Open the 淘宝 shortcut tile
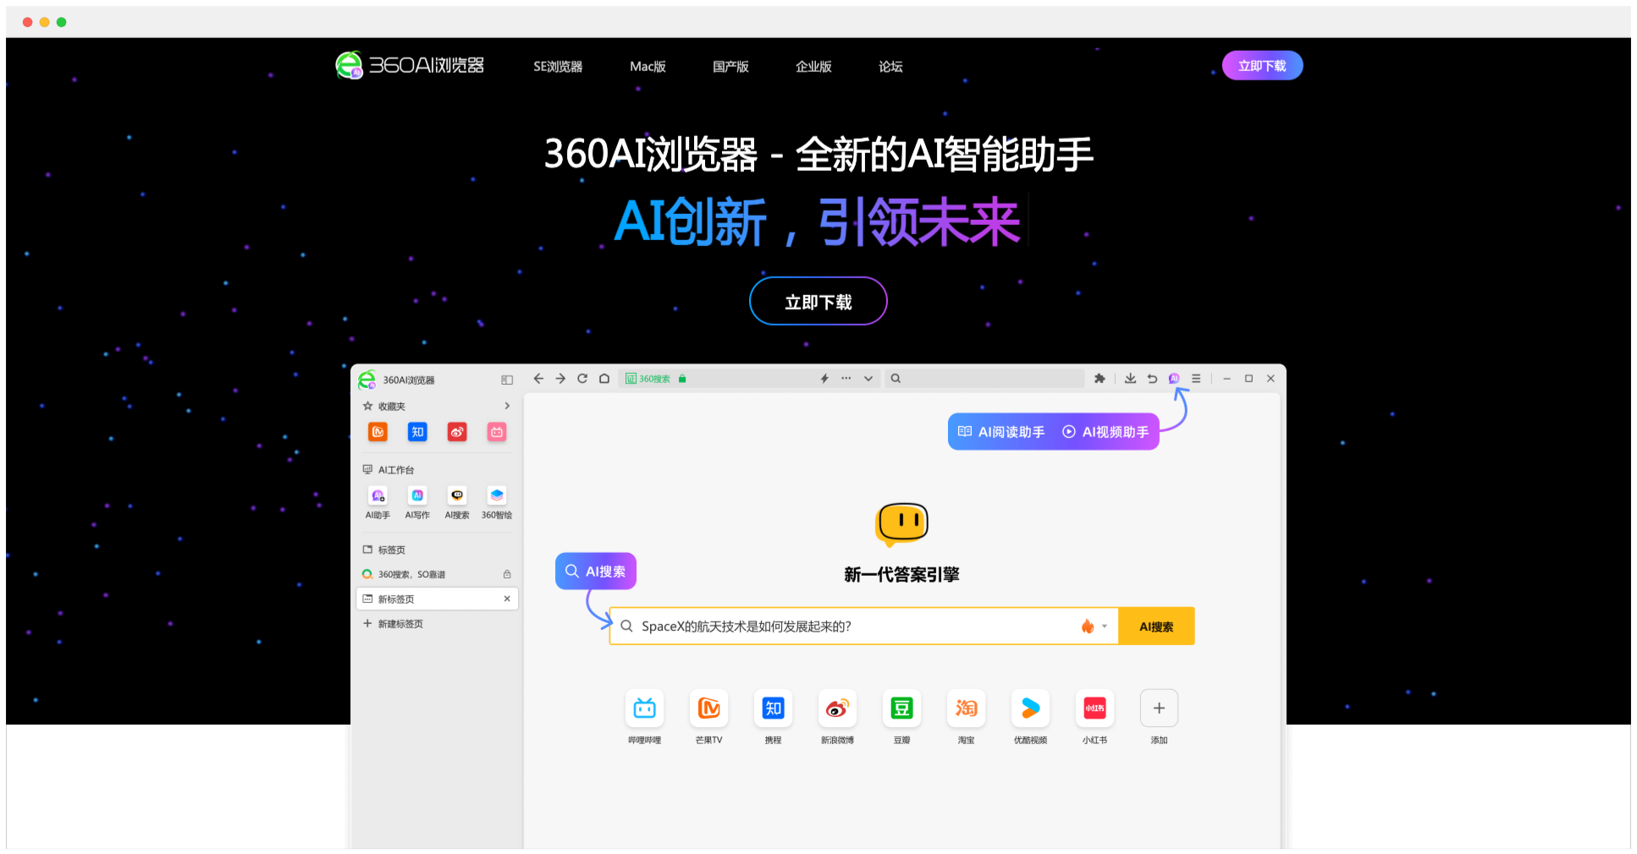1637x854 pixels. [967, 709]
